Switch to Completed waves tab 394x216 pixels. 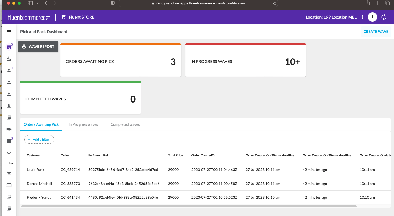pyautogui.click(x=125, y=124)
